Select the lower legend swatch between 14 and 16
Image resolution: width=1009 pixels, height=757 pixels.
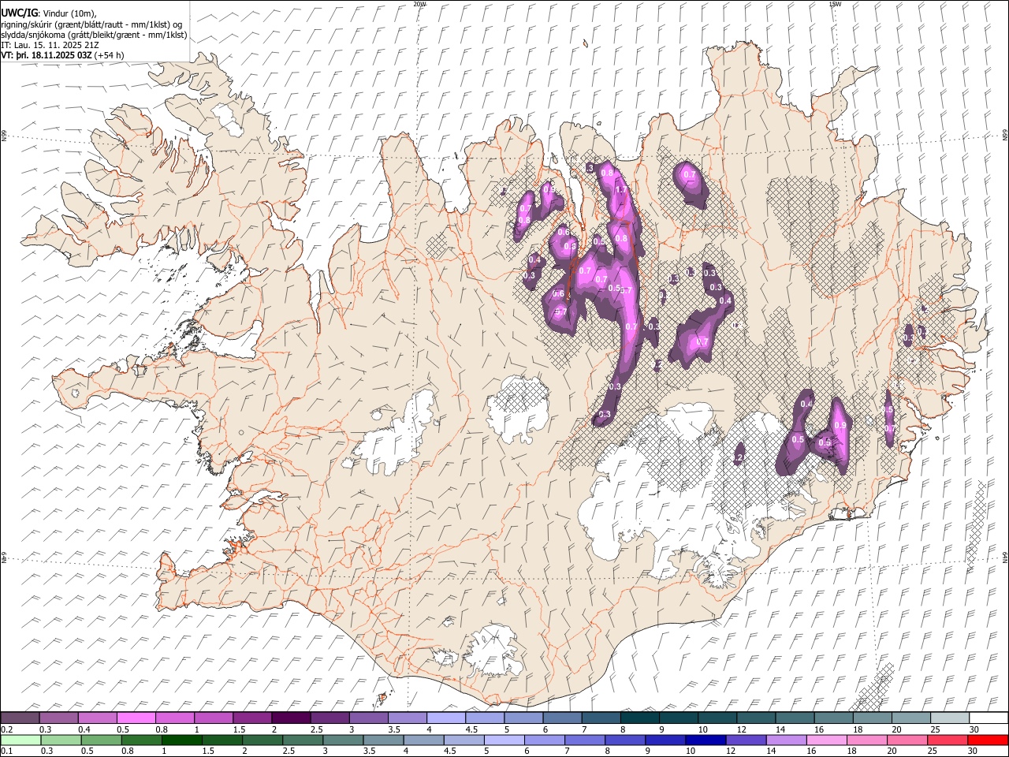click(x=787, y=740)
